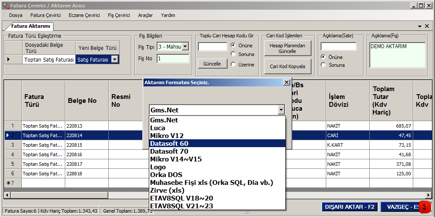Image resolution: width=435 pixels, height=217 pixels.
Task: Open the tab list dropdown arrow
Action: point(420,26)
